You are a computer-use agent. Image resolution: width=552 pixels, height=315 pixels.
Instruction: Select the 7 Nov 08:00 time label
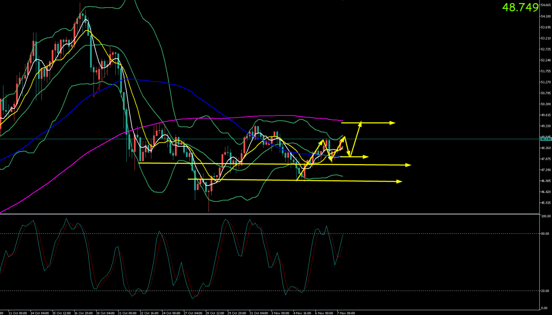[x=345, y=313]
